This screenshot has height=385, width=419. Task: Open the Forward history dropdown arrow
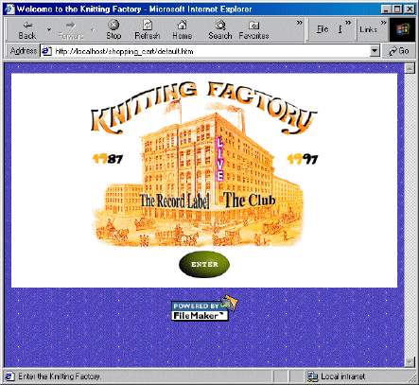coord(93,30)
